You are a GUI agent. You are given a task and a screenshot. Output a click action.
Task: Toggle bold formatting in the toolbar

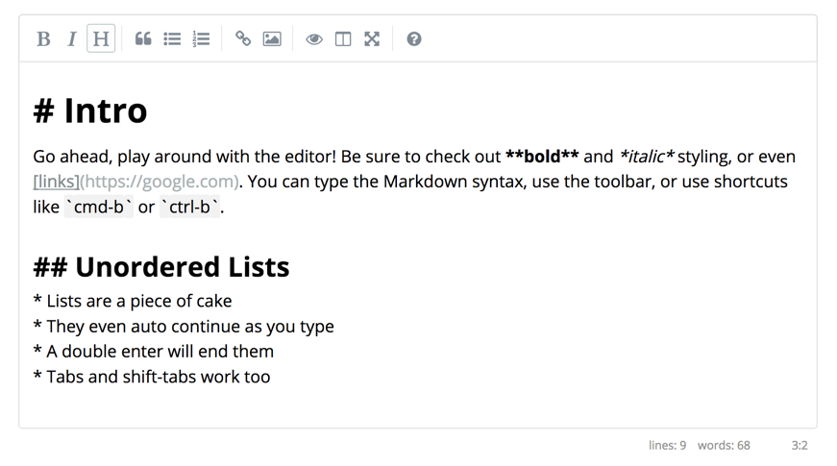point(43,39)
